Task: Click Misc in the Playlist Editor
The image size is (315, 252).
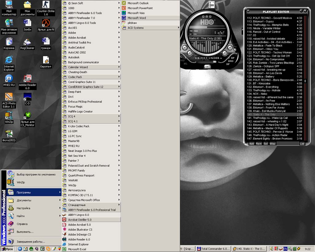Action: point(273,144)
